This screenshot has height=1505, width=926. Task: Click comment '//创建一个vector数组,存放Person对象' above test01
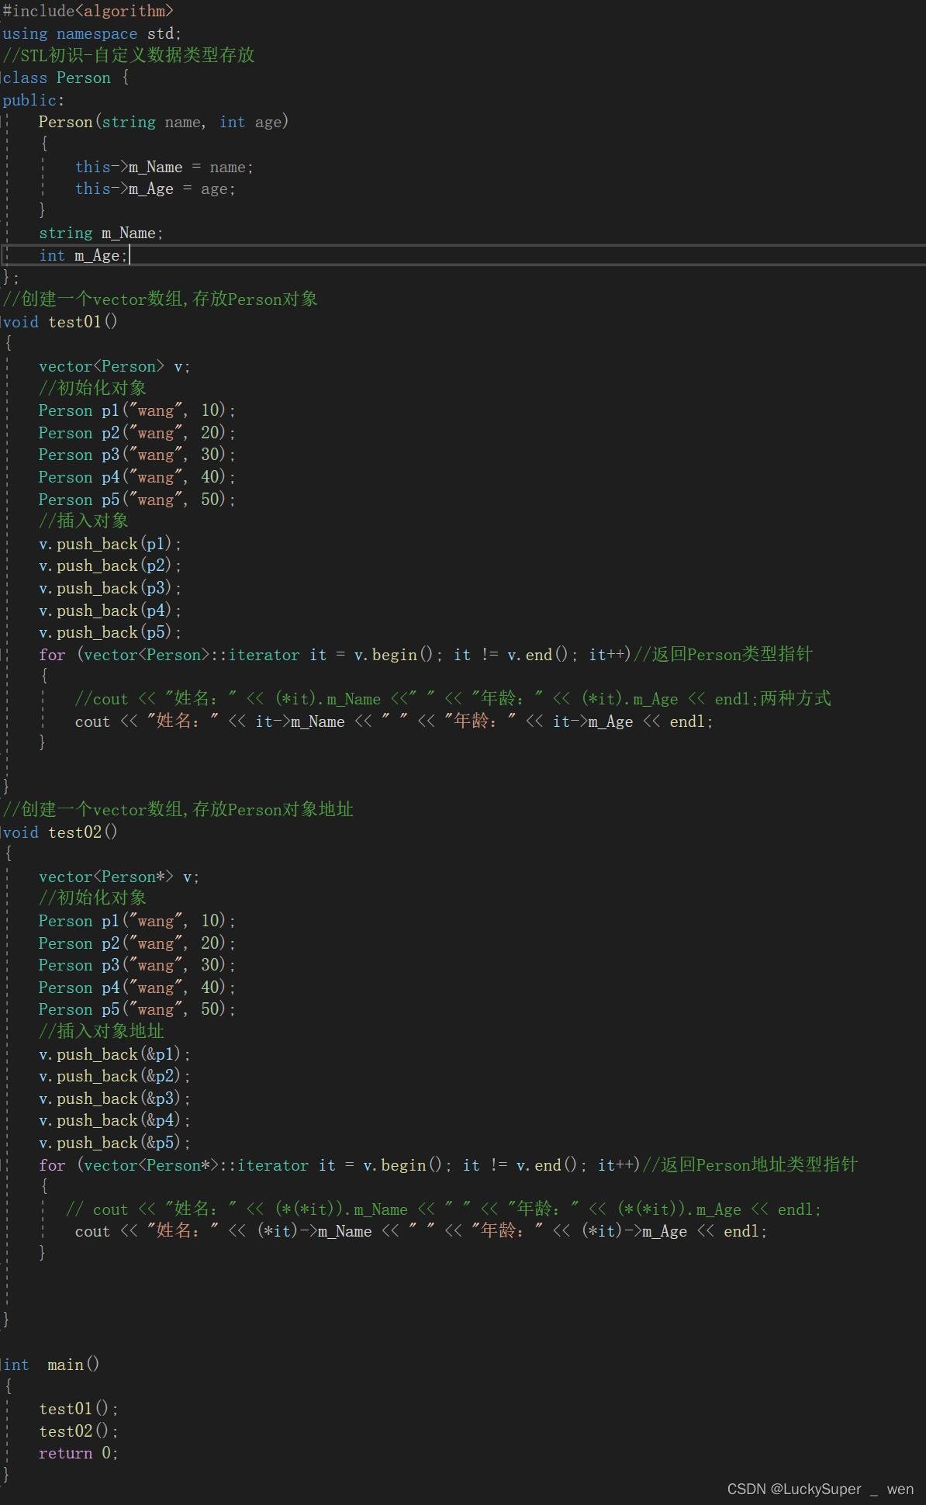161,299
